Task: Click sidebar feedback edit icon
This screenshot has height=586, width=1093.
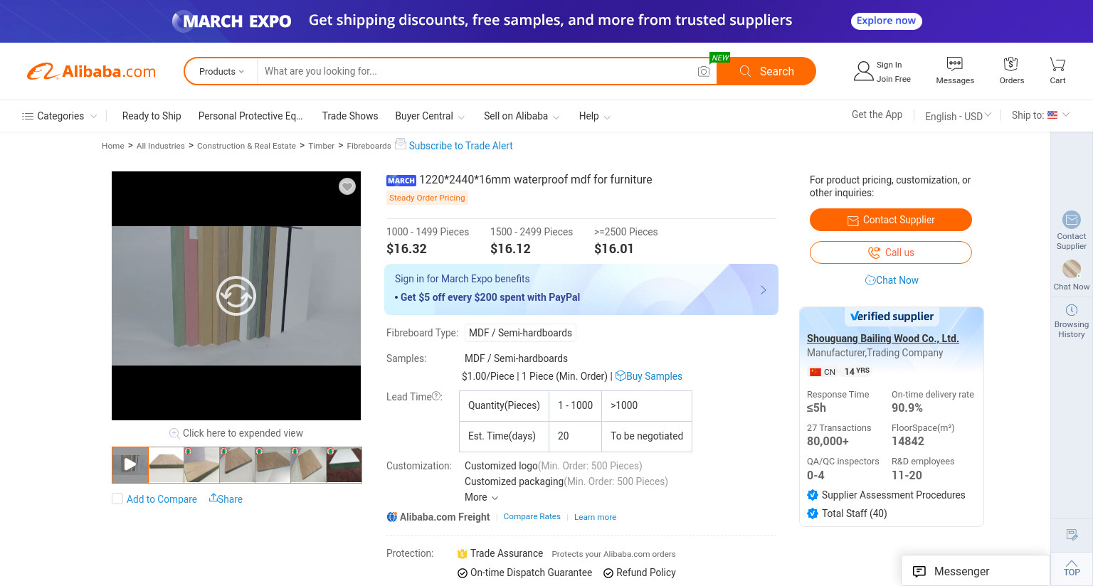Action: 1072,534
